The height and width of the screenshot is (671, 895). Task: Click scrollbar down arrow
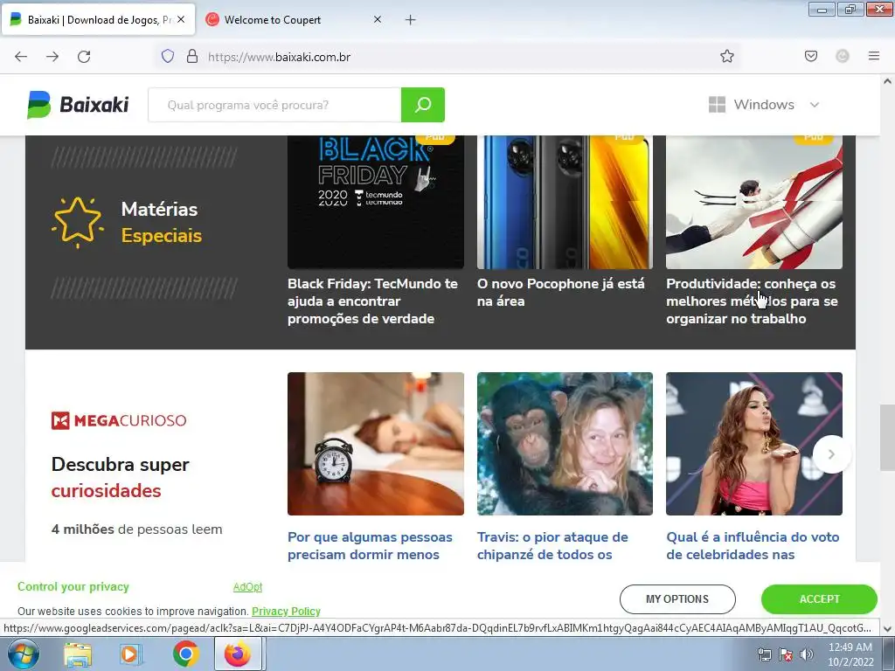click(x=887, y=629)
